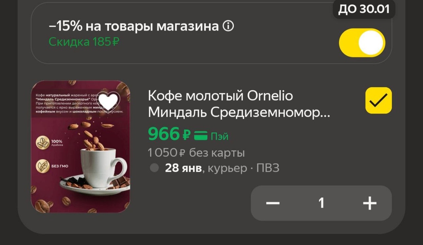
Task: Disable the −15% store discount switch
Action: pyautogui.click(x=362, y=43)
